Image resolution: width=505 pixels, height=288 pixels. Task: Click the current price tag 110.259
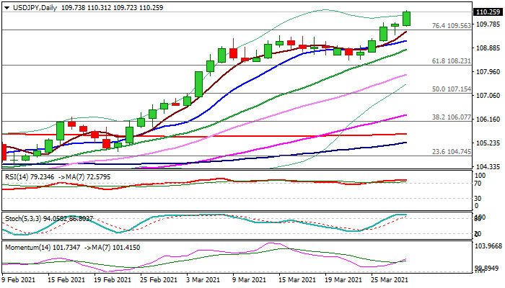[488, 12]
